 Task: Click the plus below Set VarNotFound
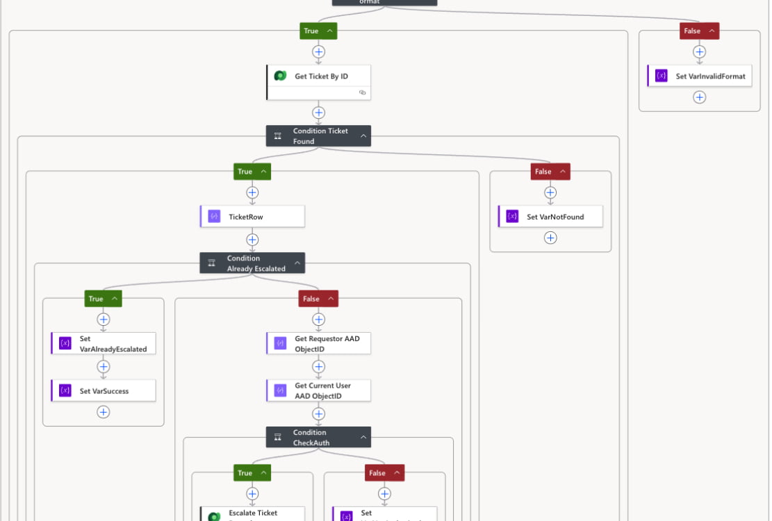[550, 238]
